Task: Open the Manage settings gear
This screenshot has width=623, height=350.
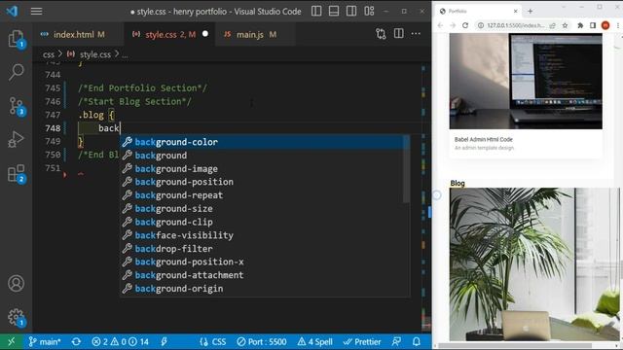Action: (x=16, y=318)
